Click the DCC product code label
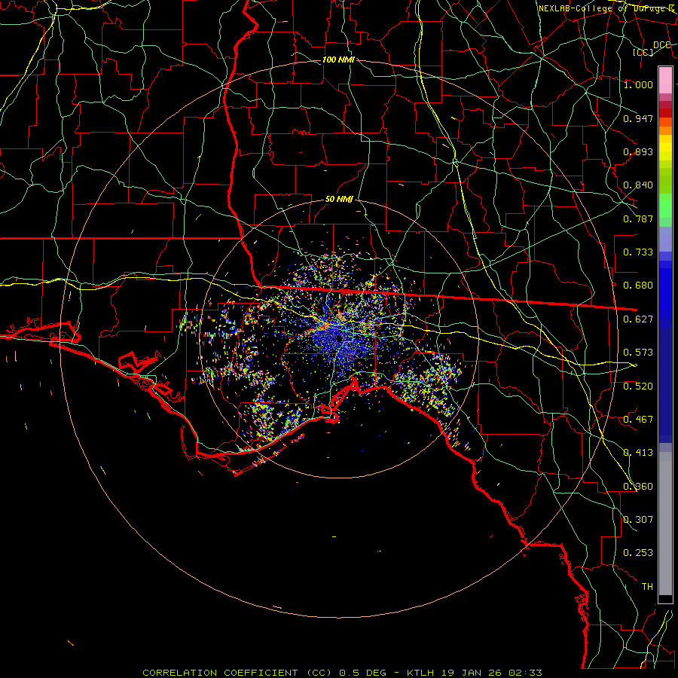The width and height of the screenshot is (678, 678). [661, 45]
